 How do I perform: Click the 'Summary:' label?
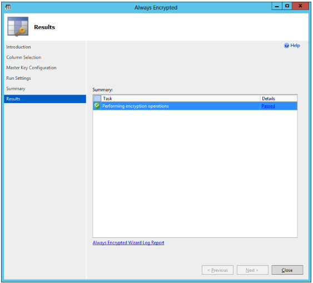click(x=102, y=90)
